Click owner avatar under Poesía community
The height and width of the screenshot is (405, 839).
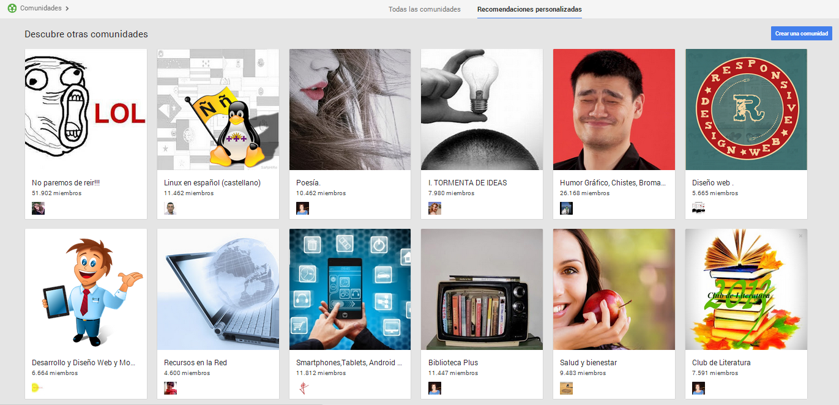302,209
